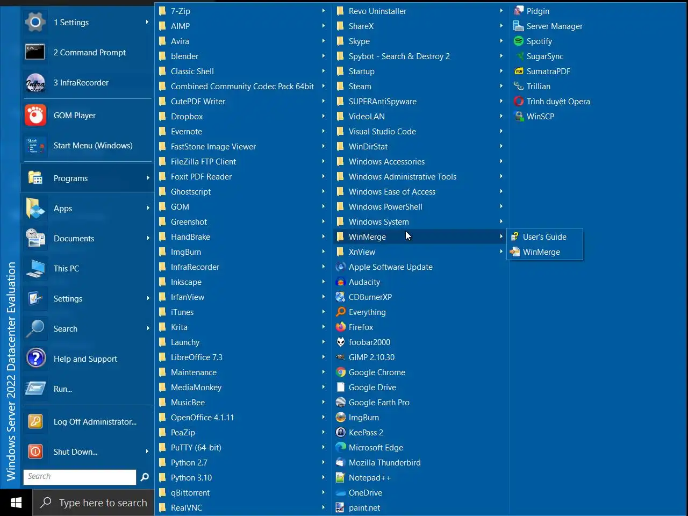Viewport: 688px width, 516px height.
Task: Click the Spotify icon
Action: [x=518, y=41]
